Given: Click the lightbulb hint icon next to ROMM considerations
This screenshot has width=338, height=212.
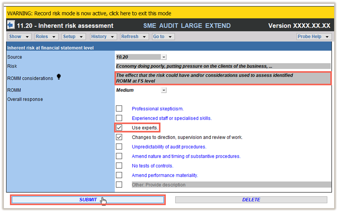Looking at the screenshot, I should click(59, 77).
